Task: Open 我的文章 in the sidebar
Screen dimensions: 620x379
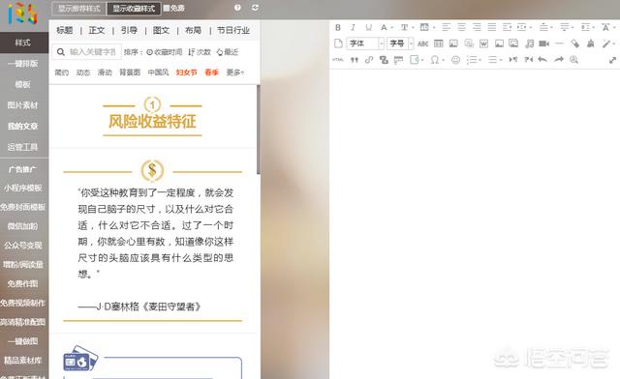Action: tap(23, 127)
